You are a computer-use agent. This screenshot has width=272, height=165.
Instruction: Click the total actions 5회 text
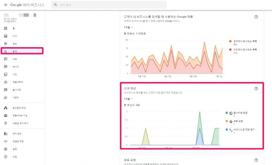click(131, 105)
